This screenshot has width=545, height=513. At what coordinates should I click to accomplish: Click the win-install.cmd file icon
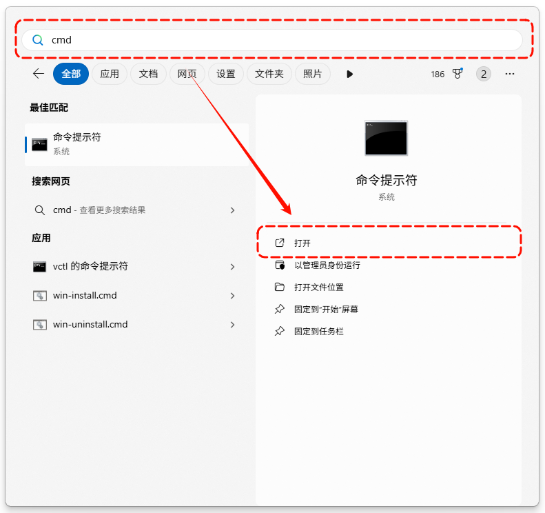pyautogui.click(x=40, y=296)
